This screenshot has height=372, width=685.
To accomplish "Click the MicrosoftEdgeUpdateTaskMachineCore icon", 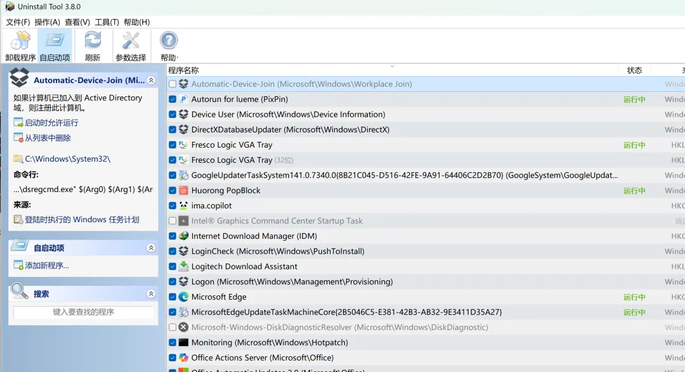I will [x=183, y=312].
